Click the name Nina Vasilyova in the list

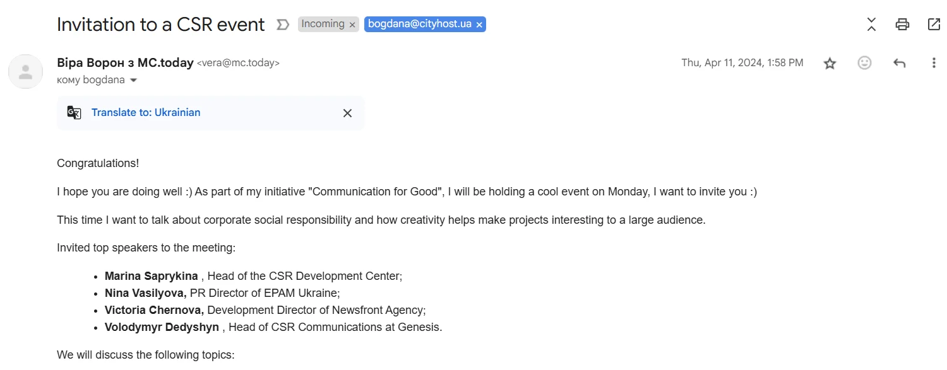145,293
